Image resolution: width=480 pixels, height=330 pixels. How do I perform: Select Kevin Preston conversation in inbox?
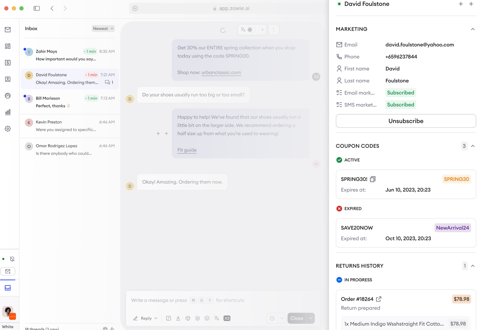point(70,126)
